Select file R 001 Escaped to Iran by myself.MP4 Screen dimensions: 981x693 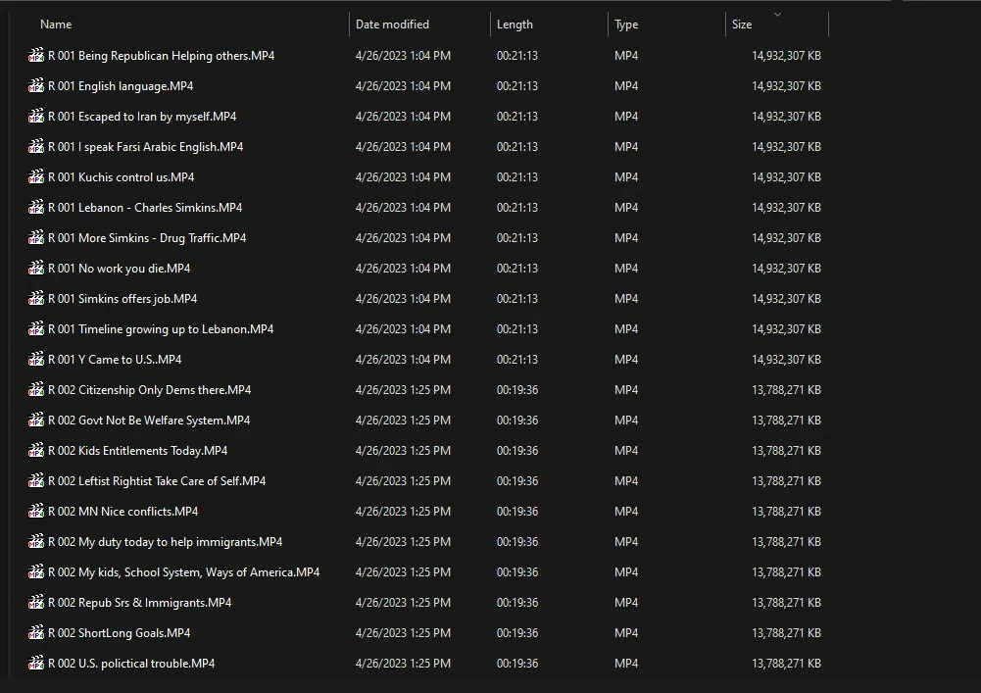[x=142, y=116]
